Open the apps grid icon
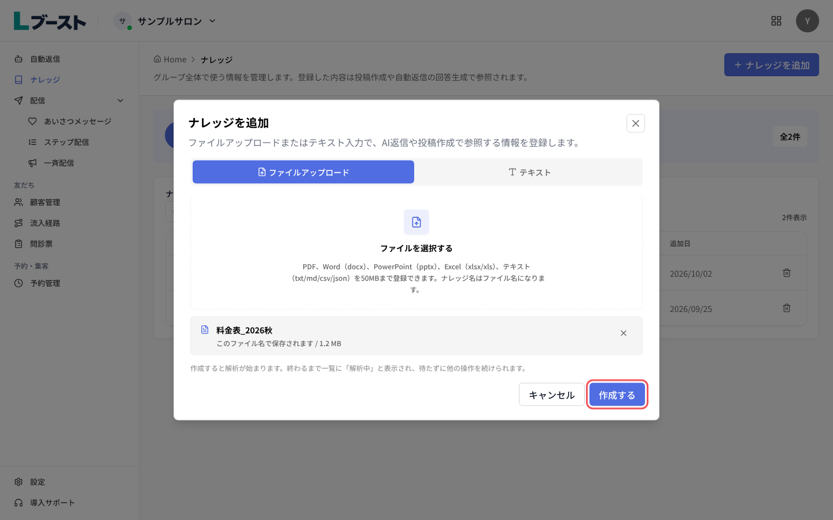 (776, 21)
